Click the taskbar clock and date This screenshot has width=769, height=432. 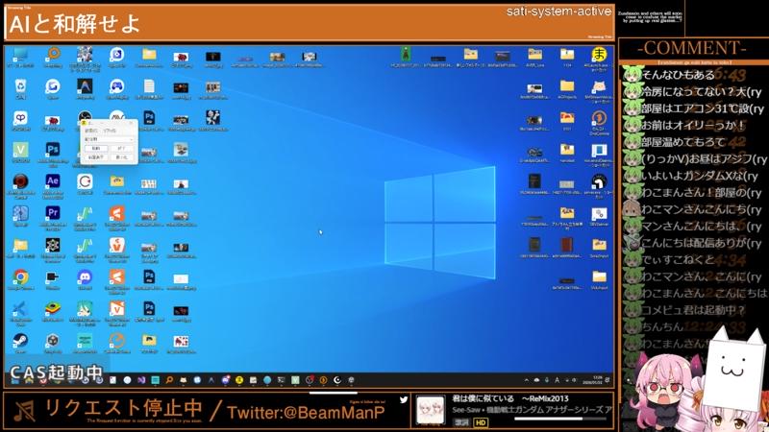[598, 378]
